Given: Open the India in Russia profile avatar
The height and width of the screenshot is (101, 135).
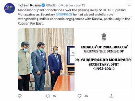Looking at the screenshot, I should (x=10, y=8).
